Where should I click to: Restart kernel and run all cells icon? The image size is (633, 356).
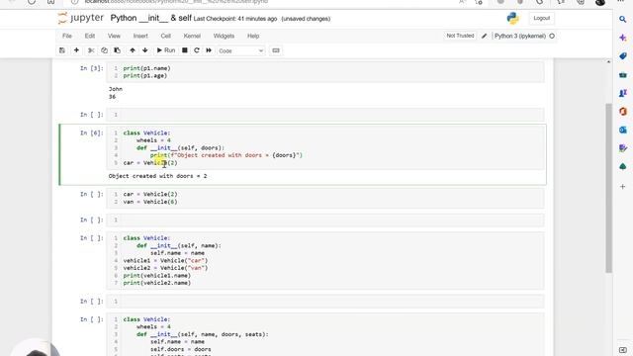tap(209, 50)
